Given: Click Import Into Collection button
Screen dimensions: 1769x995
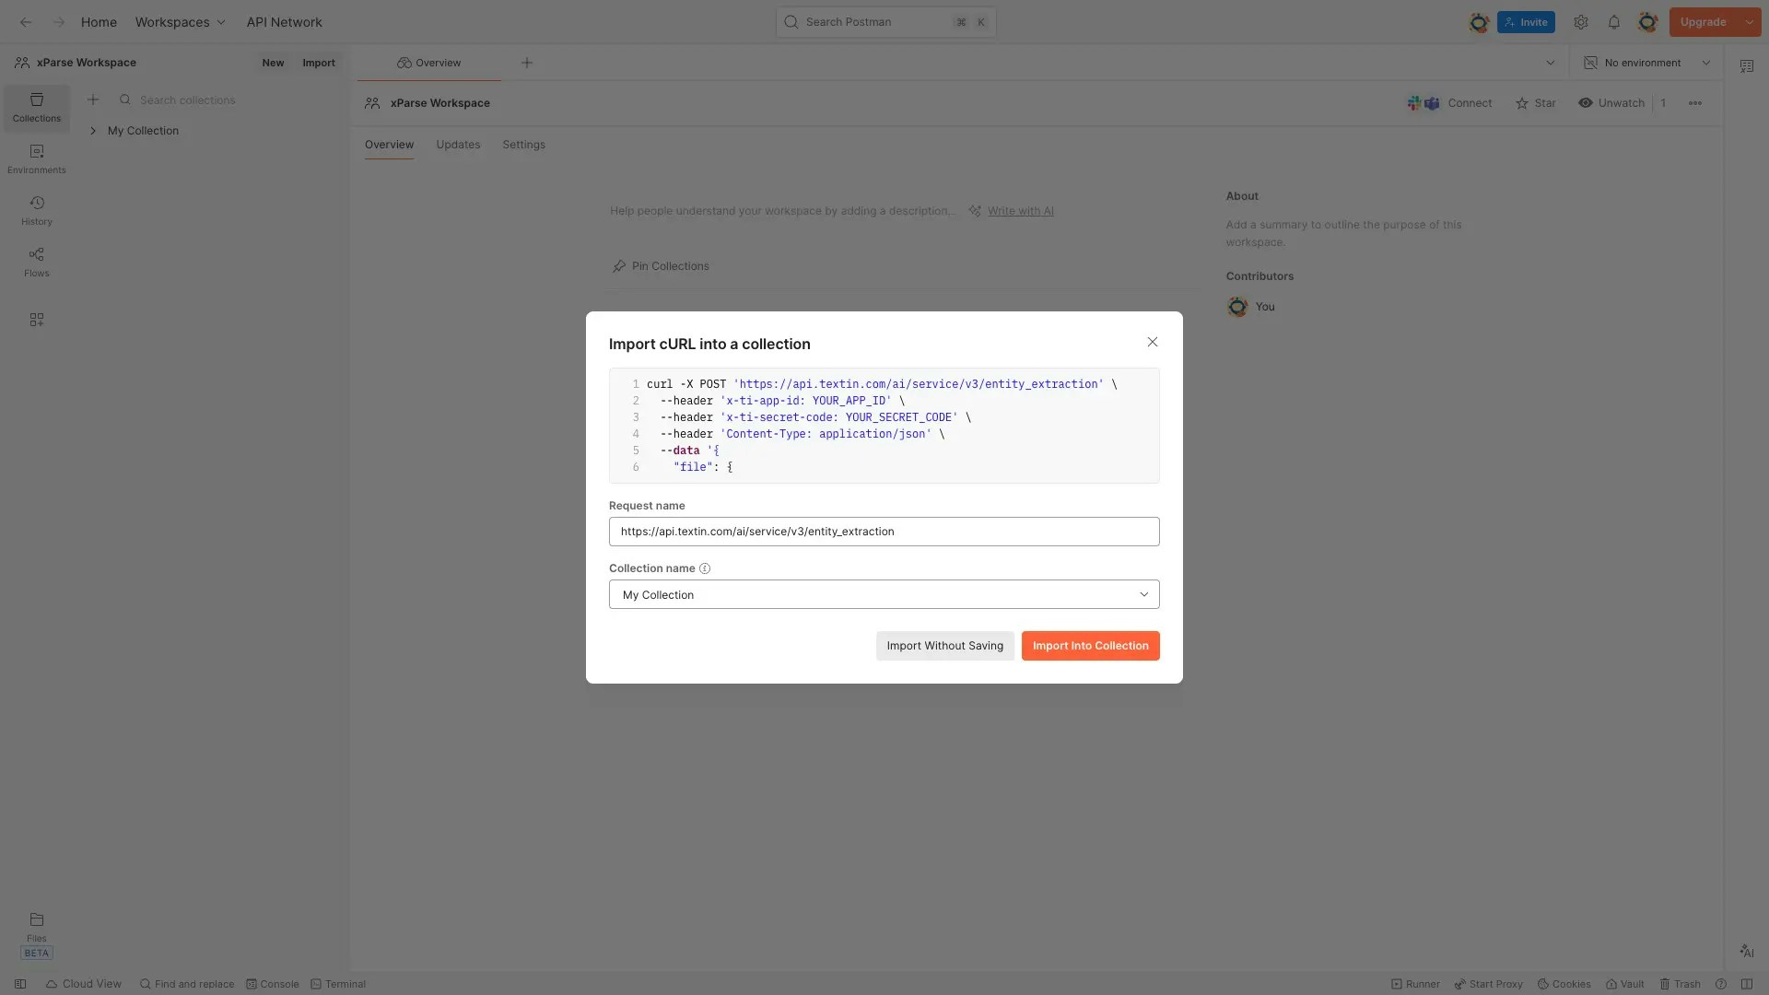Looking at the screenshot, I should 1090,646.
